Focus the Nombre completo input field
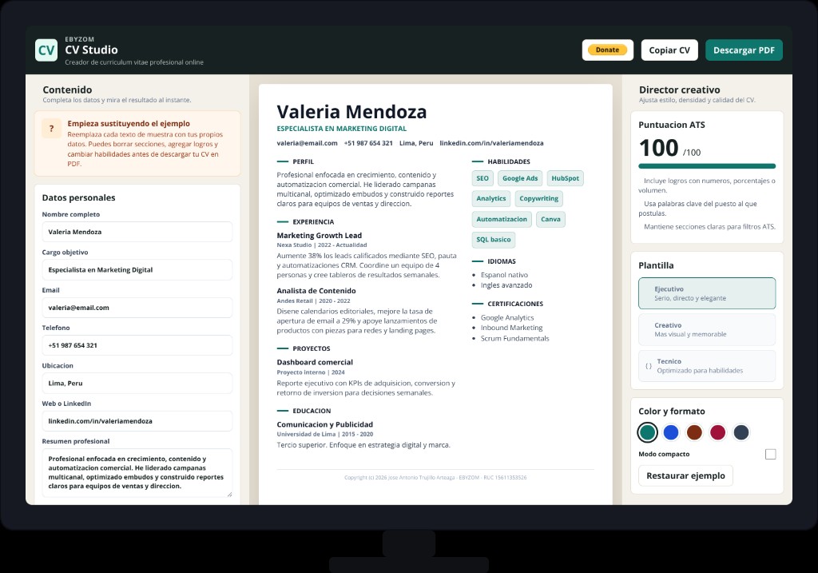Image resolution: width=818 pixels, height=573 pixels. point(137,232)
